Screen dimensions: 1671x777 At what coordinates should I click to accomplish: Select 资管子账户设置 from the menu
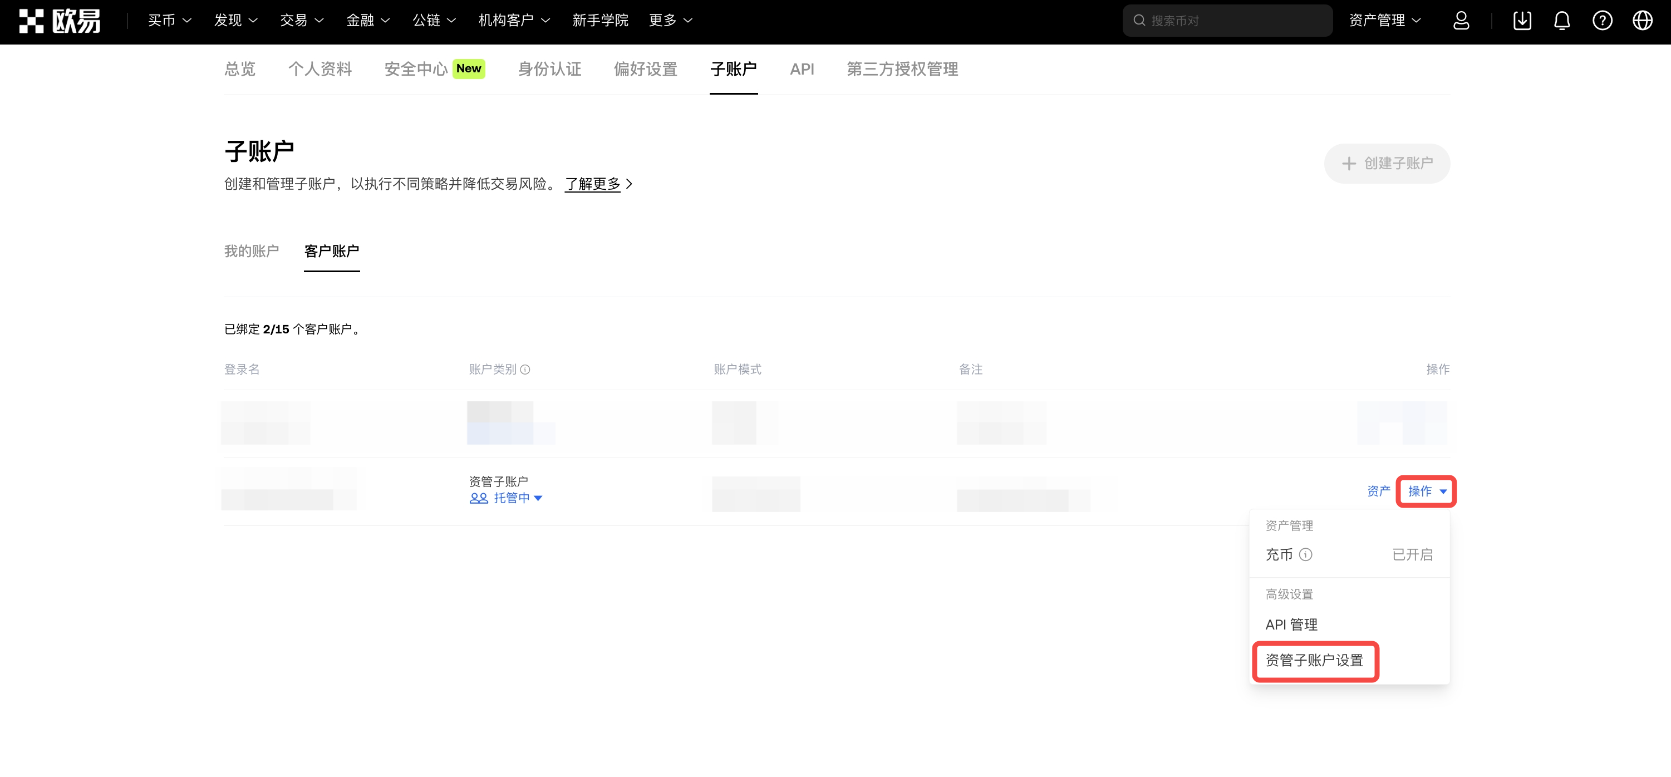click(x=1314, y=661)
